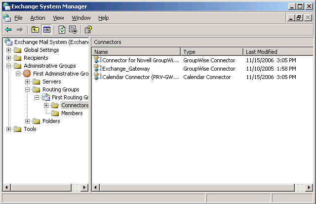Click list pane horizontal scrollbar thumb

(x=197, y=188)
